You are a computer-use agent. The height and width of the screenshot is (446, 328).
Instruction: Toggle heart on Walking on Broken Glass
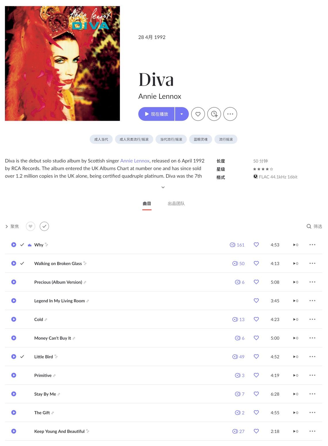pos(256,263)
